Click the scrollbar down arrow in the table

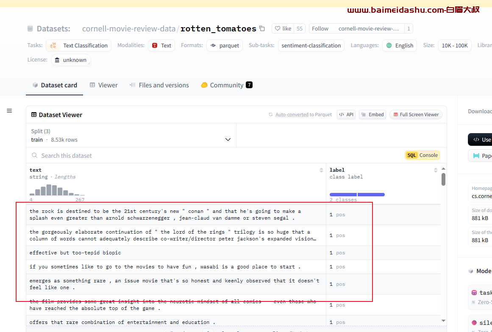(443, 321)
